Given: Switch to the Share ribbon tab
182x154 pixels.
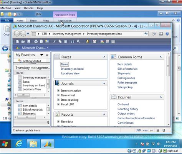Looking at the screenshot, I should click(x=33, y=21).
